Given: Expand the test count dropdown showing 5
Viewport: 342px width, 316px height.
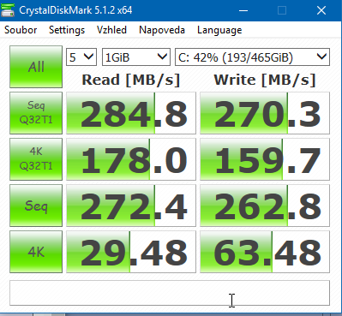Looking at the screenshot, I should (81, 57).
